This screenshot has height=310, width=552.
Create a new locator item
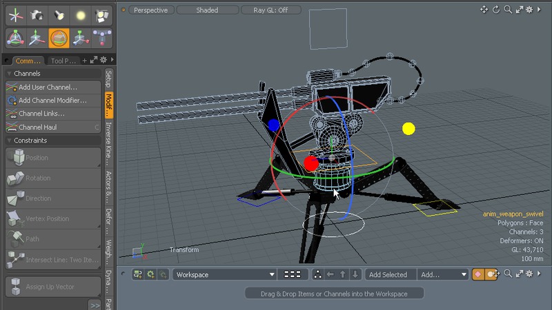(x=16, y=15)
